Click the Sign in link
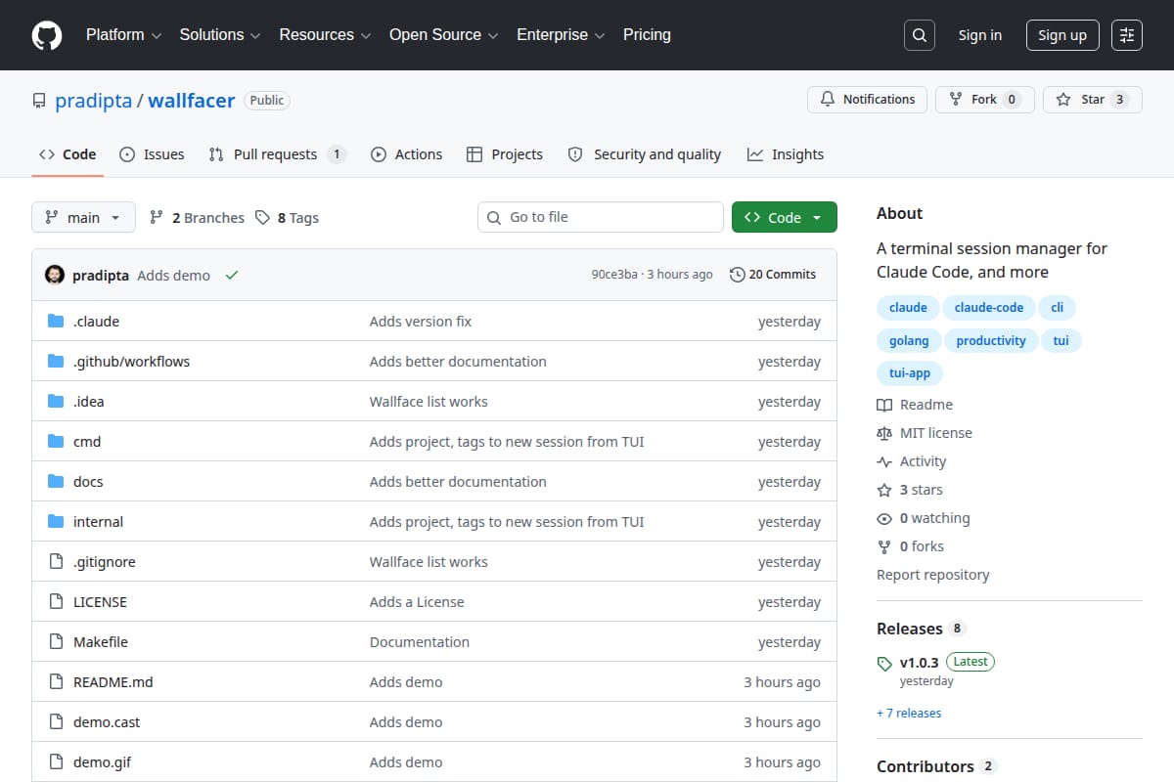 pyautogui.click(x=980, y=35)
